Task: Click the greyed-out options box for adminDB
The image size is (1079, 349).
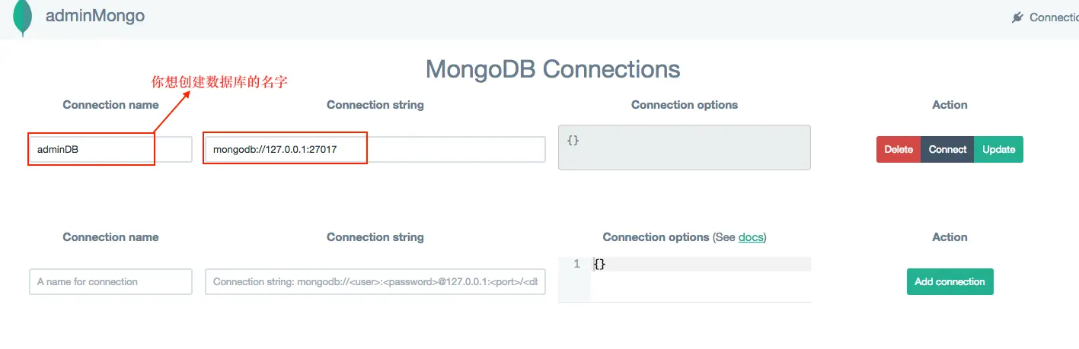Action: click(x=685, y=148)
